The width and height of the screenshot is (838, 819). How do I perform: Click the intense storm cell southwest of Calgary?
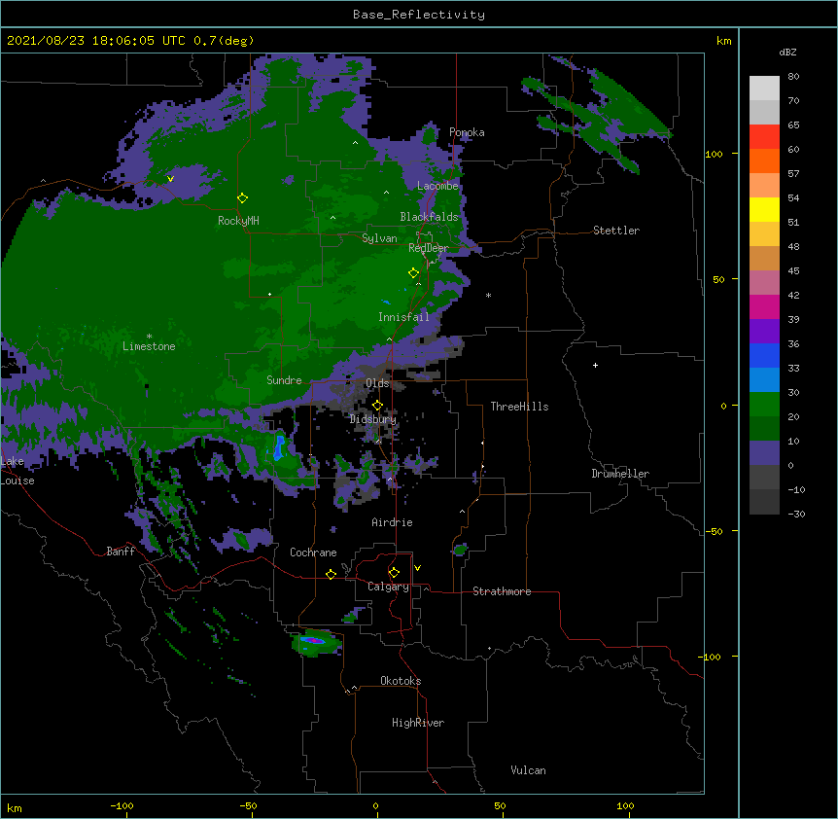315,641
